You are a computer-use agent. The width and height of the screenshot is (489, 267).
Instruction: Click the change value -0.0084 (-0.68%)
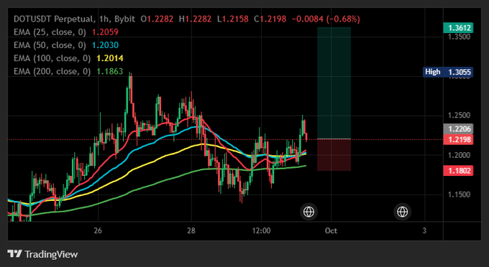[x=326, y=19]
